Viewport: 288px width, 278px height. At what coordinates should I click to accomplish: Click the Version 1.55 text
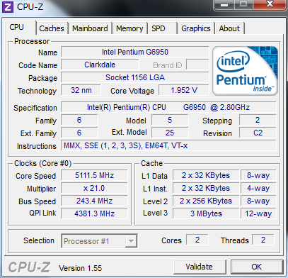pos(80,268)
